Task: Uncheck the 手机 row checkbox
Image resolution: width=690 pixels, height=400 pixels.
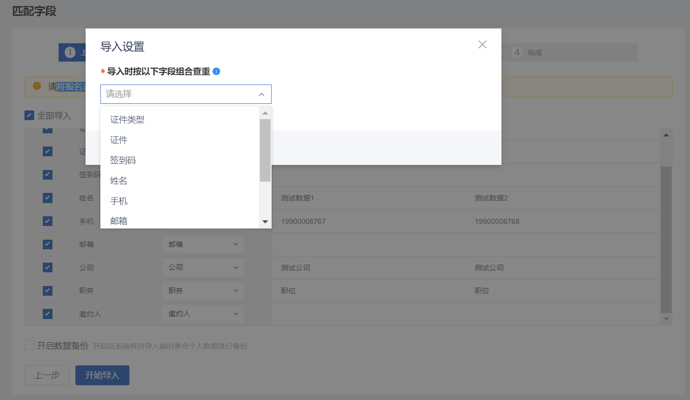Action: 47,221
